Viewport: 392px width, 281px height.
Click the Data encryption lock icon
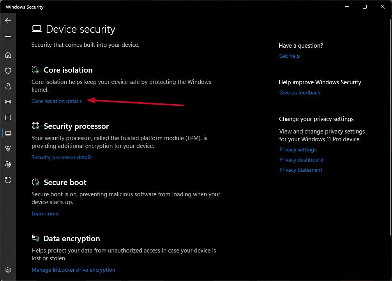click(x=35, y=238)
